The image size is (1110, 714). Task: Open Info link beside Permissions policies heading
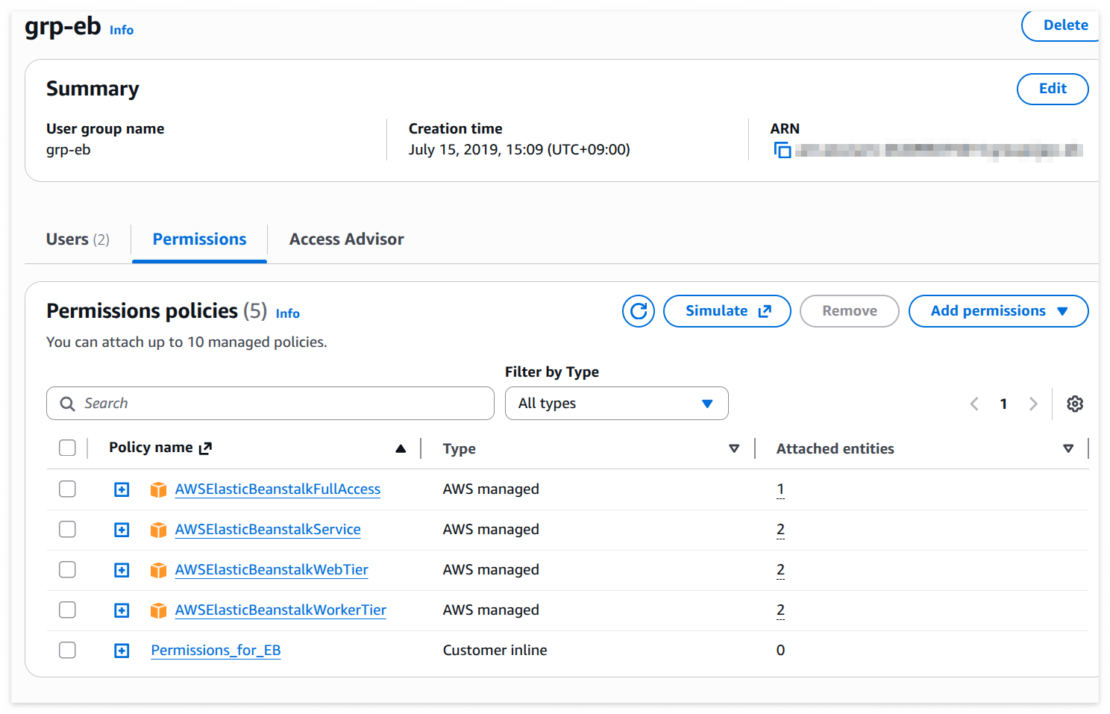click(x=288, y=314)
